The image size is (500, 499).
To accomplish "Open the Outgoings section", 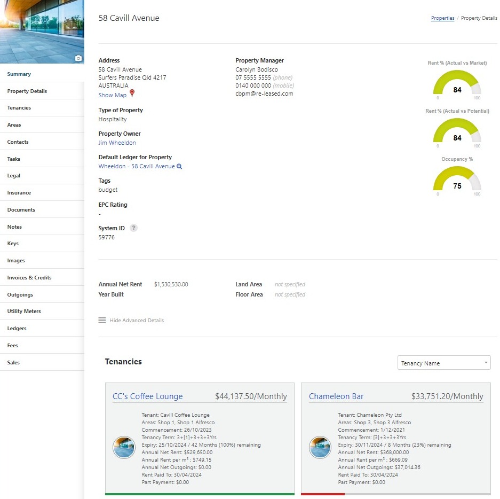I will (x=42, y=294).
